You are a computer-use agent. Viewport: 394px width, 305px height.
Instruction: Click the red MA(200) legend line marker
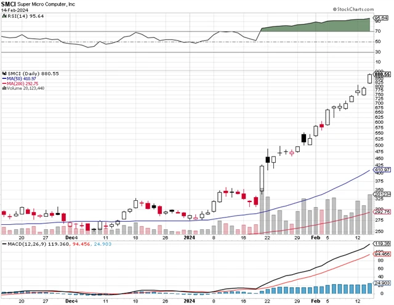(4, 83)
